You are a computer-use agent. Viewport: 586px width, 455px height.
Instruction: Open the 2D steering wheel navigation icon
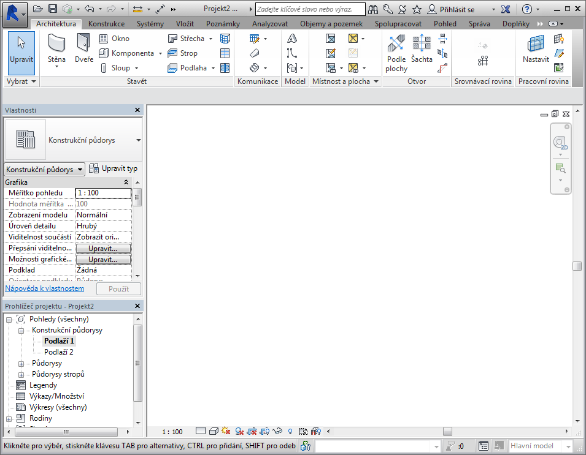(x=560, y=143)
